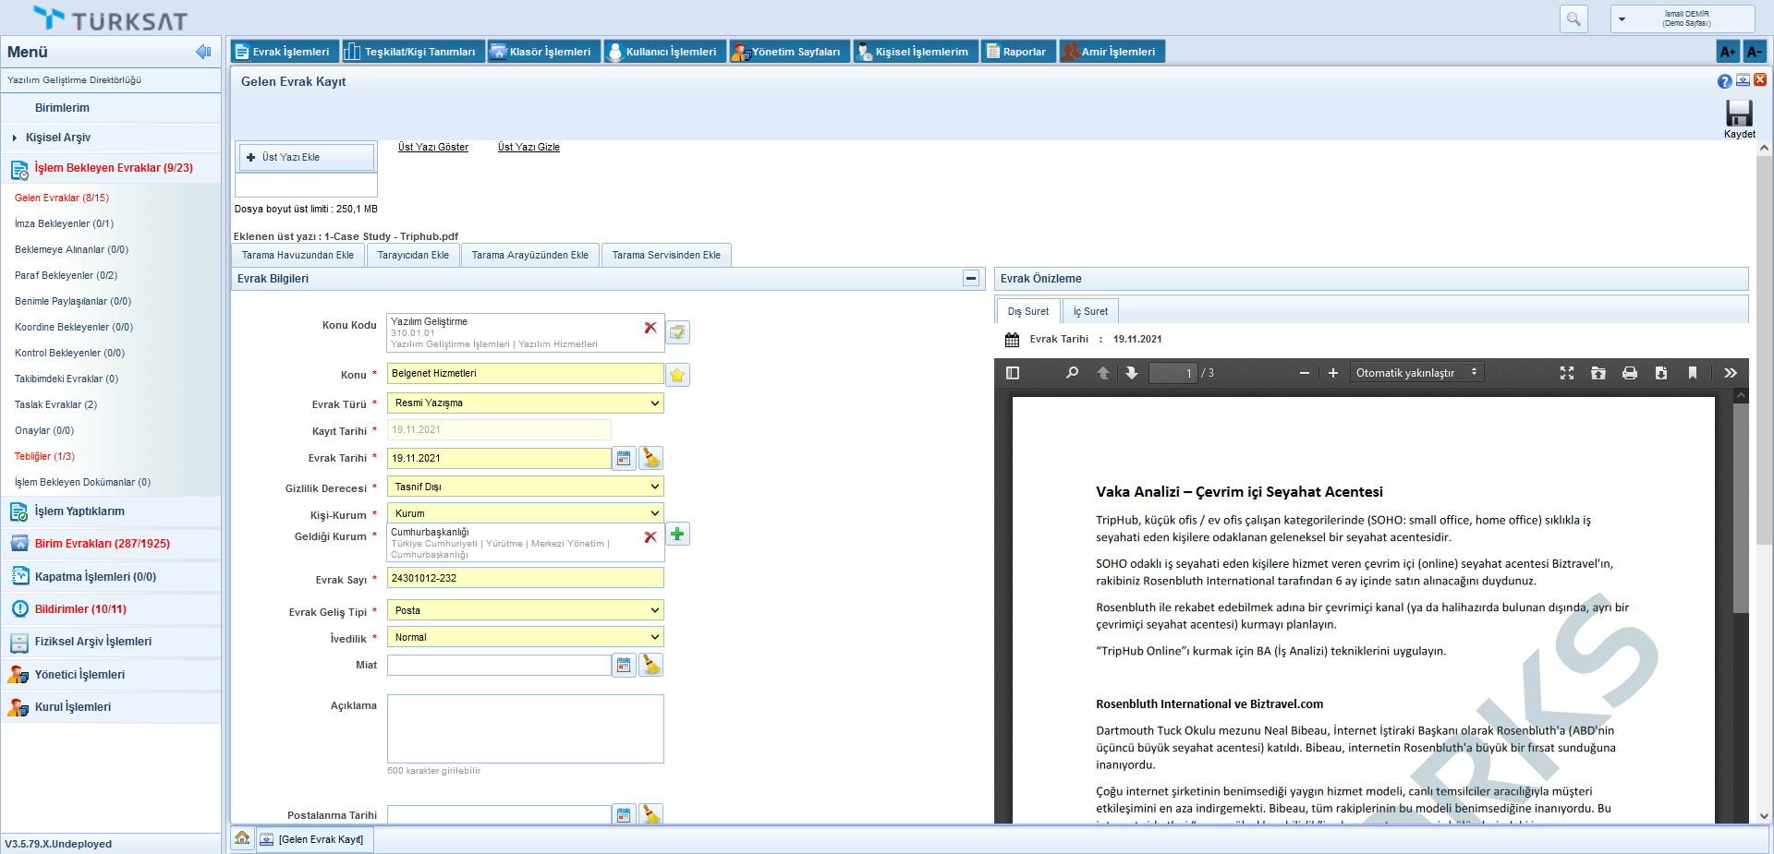Toggle the PDF viewer sidebar
This screenshot has width=1774, height=854.
click(x=1013, y=373)
